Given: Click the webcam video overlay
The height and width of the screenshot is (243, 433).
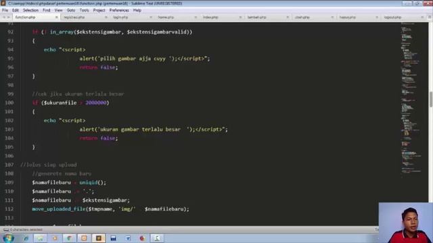Looking at the screenshot, I should coord(406,223).
